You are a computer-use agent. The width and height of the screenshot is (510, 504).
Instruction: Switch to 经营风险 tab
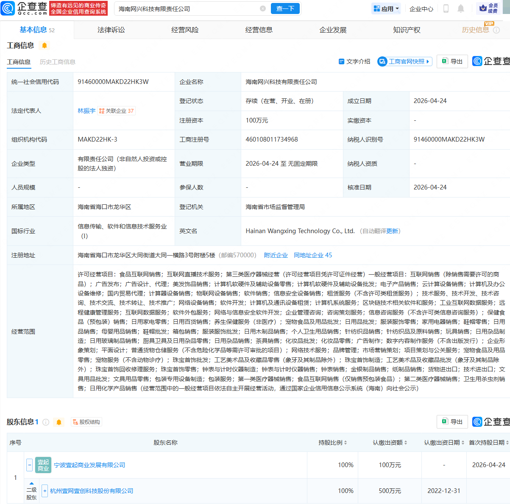(185, 30)
